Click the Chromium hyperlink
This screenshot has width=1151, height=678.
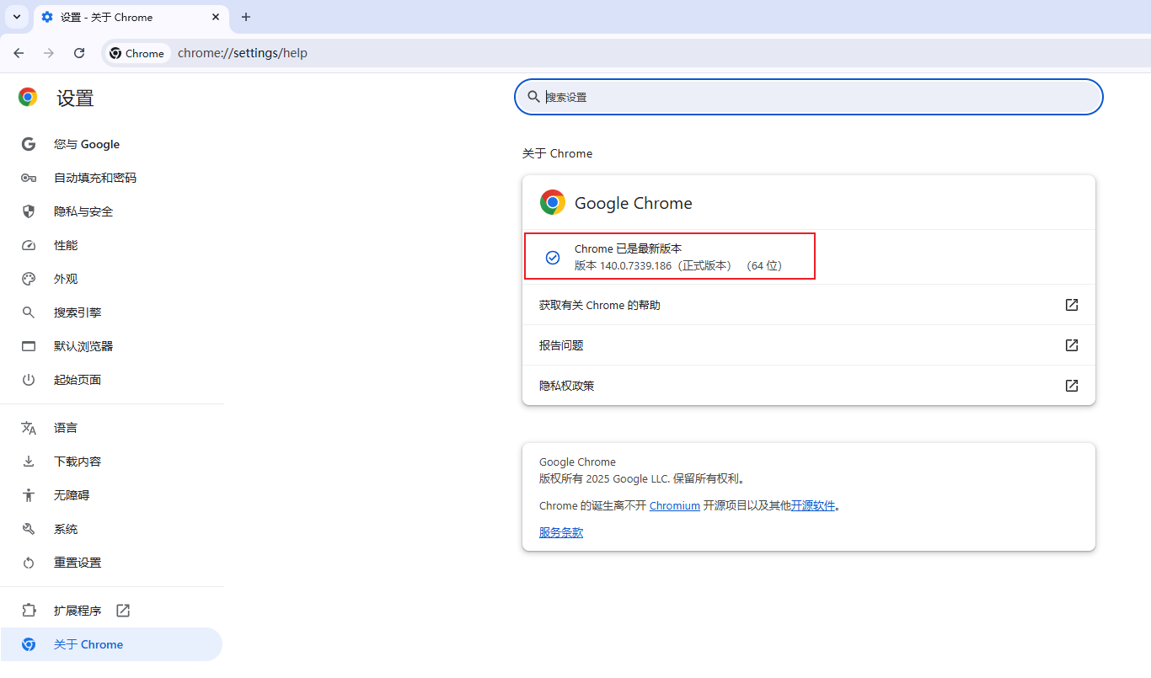[674, 505]
